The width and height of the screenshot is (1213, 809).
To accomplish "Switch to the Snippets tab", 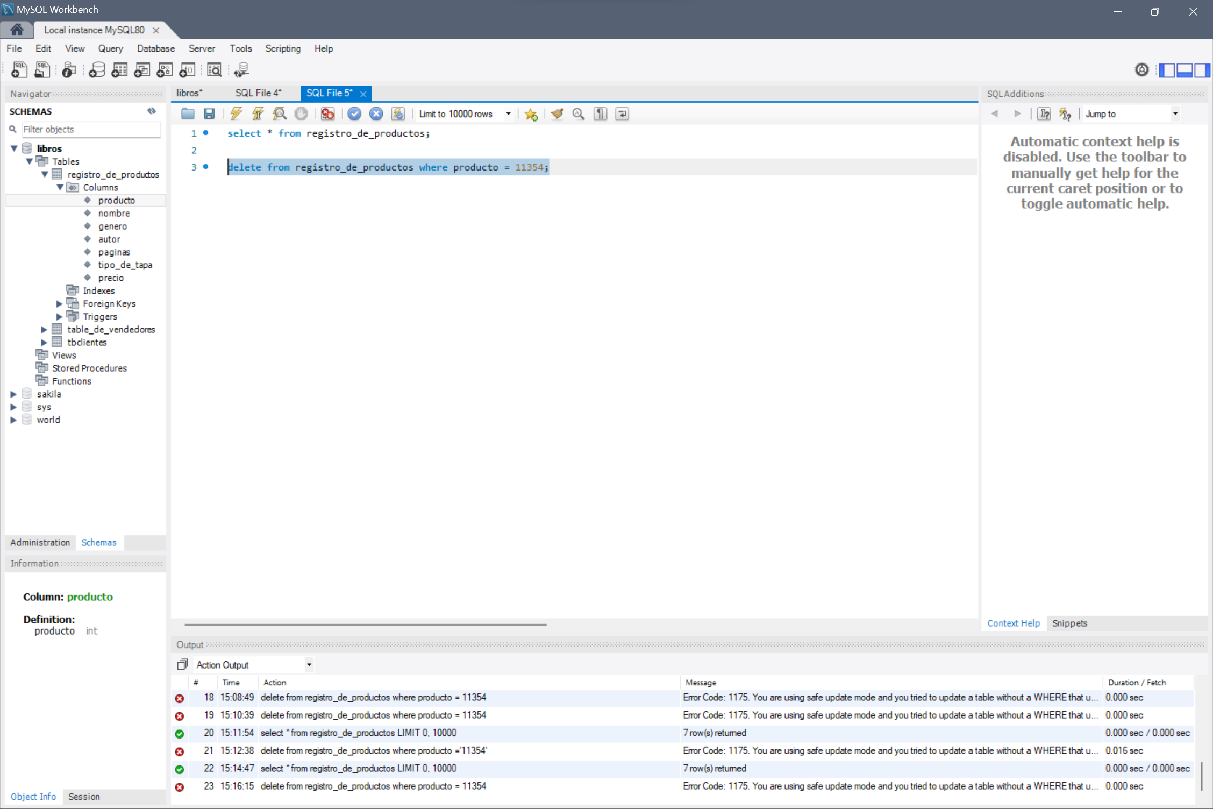I will (1069, 623).
